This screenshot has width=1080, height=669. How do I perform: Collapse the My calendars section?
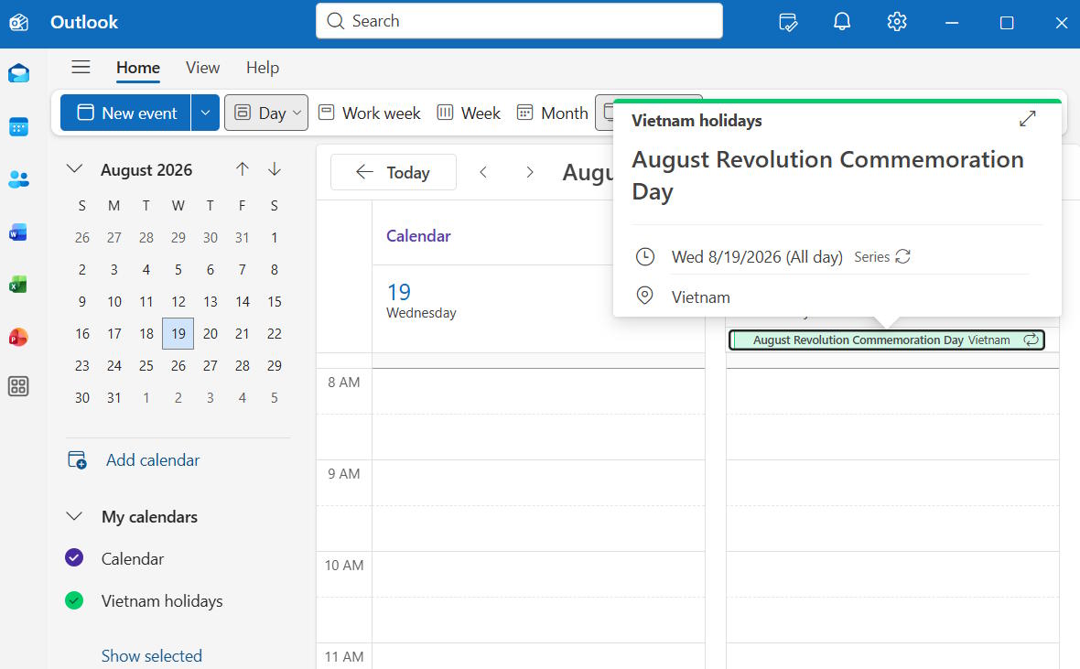pyautogui.click(x=73, y=516)
